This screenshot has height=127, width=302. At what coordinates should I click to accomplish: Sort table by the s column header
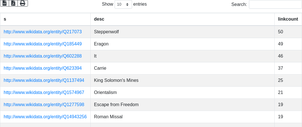pos(45,19)
